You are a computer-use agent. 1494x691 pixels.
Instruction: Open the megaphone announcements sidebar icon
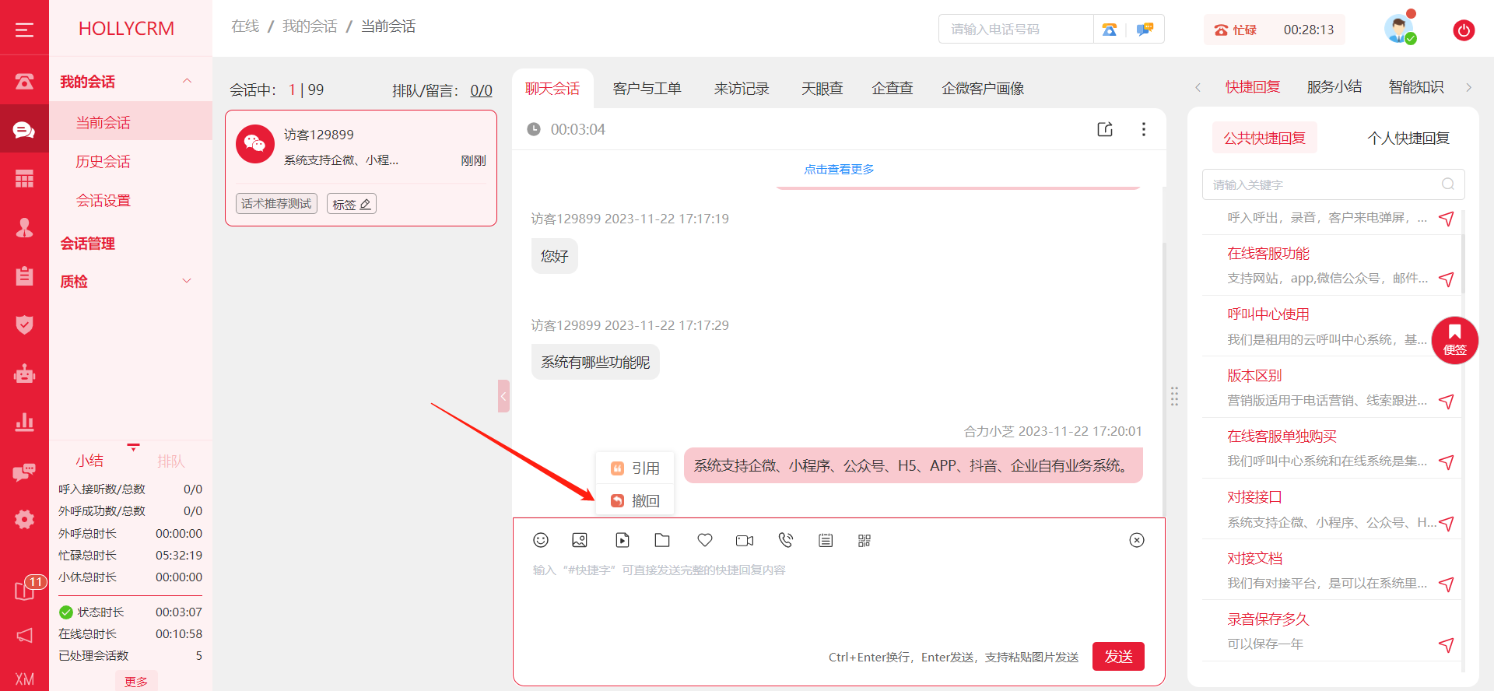point(24,636)
